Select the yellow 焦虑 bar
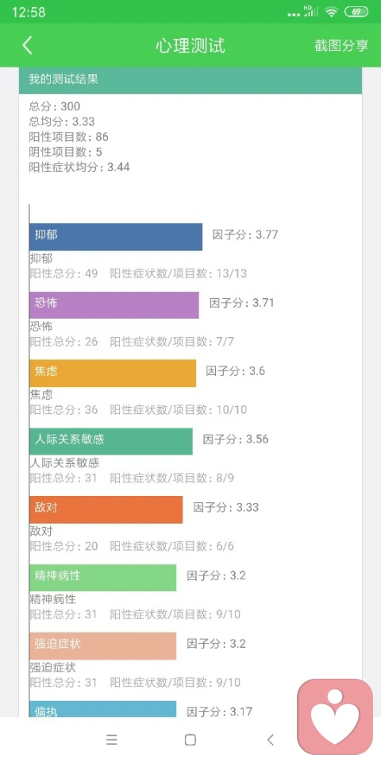Image resolution: width=381 pixels, height=763 pixels. click(113, 374)
